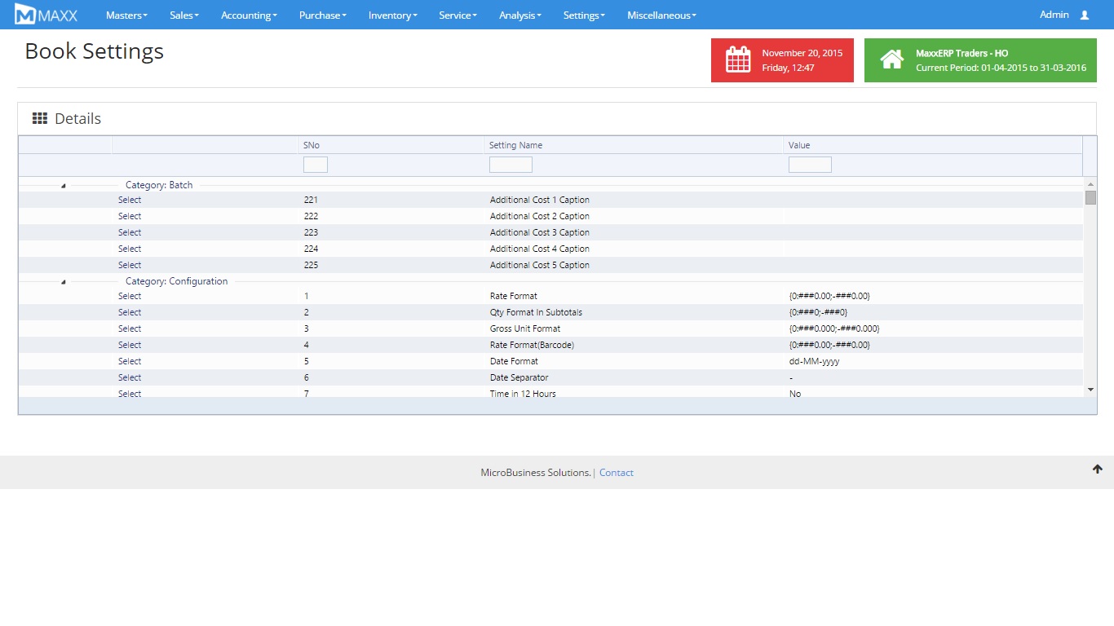The height and width of the screenshot is (626, 1114).
Task: Click the SNo filter input box
Action: (x=315, y=165)
